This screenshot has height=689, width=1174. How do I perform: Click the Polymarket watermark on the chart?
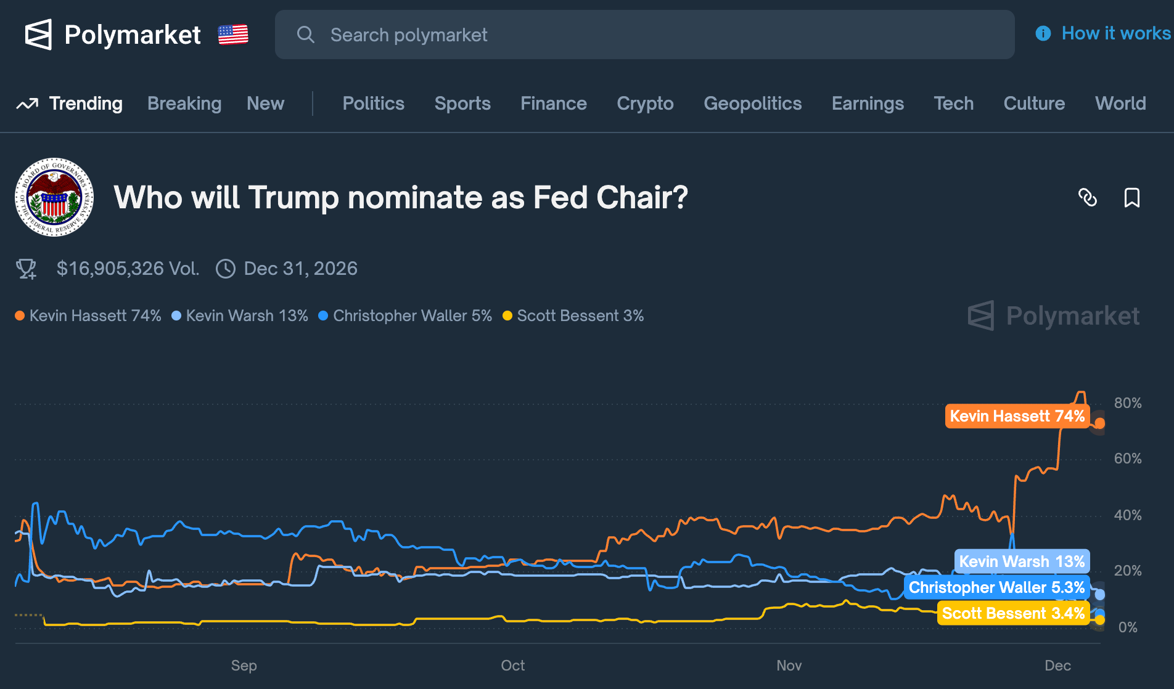(x=1054, y=316)
